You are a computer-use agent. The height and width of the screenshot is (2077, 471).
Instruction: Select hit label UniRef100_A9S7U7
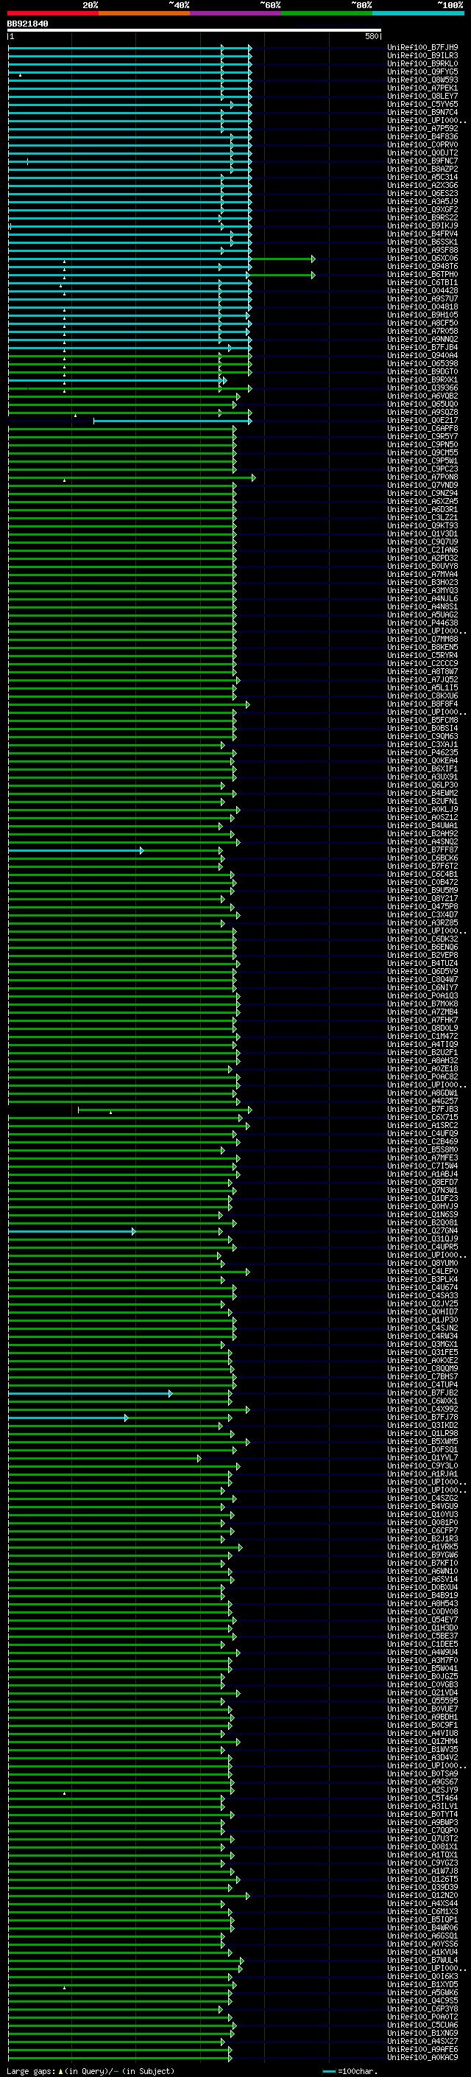point(422,298)
